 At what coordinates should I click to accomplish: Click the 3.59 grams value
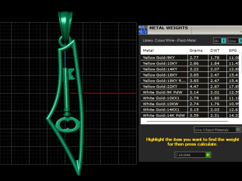[194, 115]
